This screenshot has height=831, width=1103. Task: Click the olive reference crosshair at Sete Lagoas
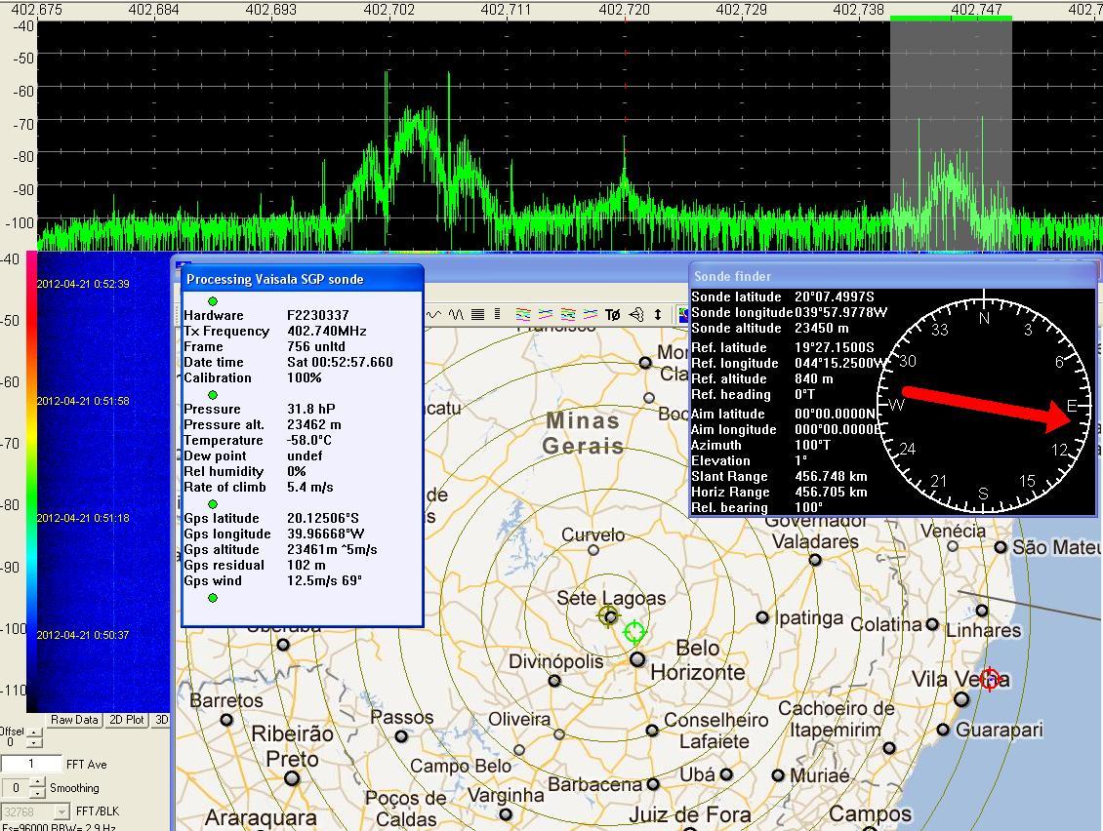(x=609, y=615)
